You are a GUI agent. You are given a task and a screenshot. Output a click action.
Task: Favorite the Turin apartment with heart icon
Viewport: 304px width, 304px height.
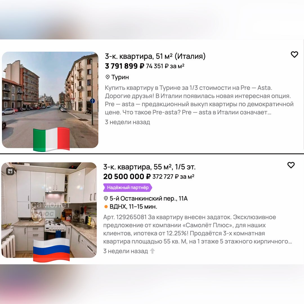tap(294, 55)
